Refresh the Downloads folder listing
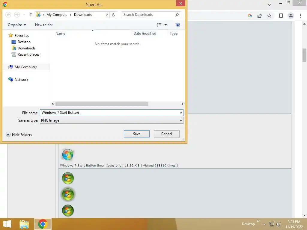The image size is (307, 230). coord(113,15)
